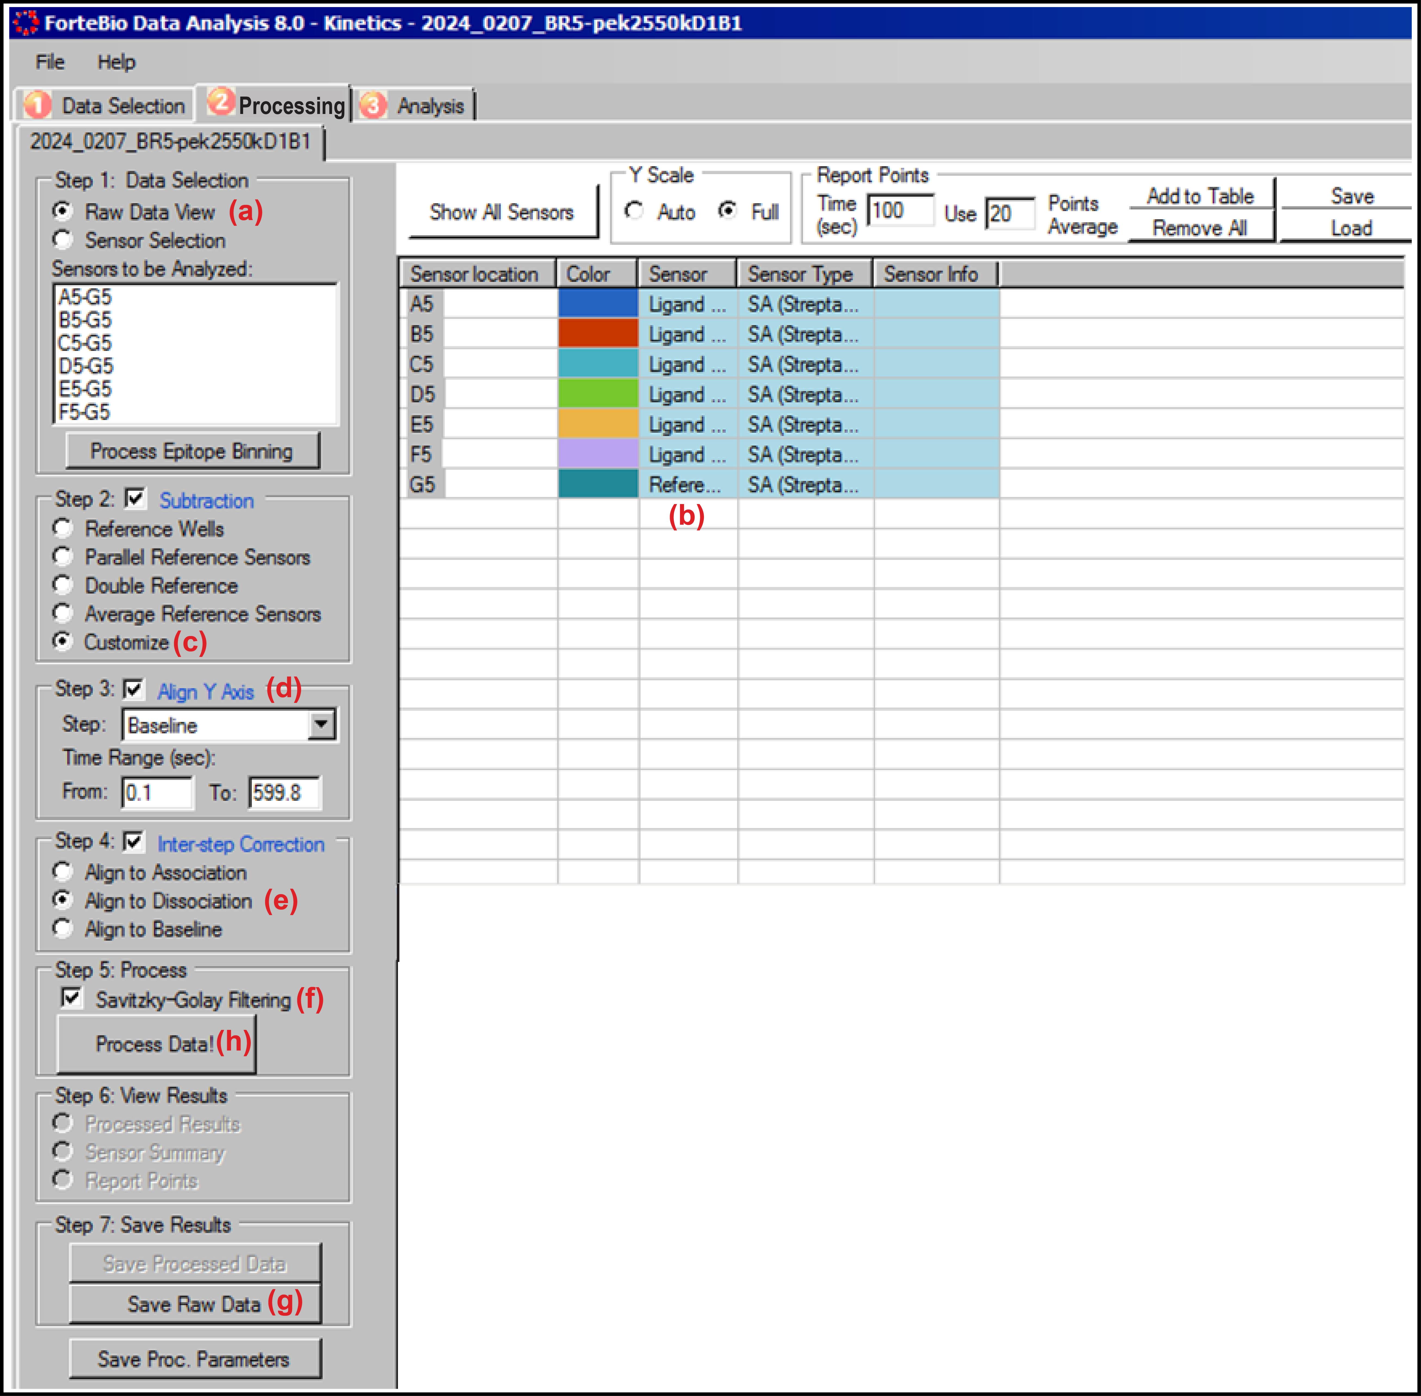Click the Sensor Info column header
This screenshot has width=1421, height=1396.
(936, 273)
